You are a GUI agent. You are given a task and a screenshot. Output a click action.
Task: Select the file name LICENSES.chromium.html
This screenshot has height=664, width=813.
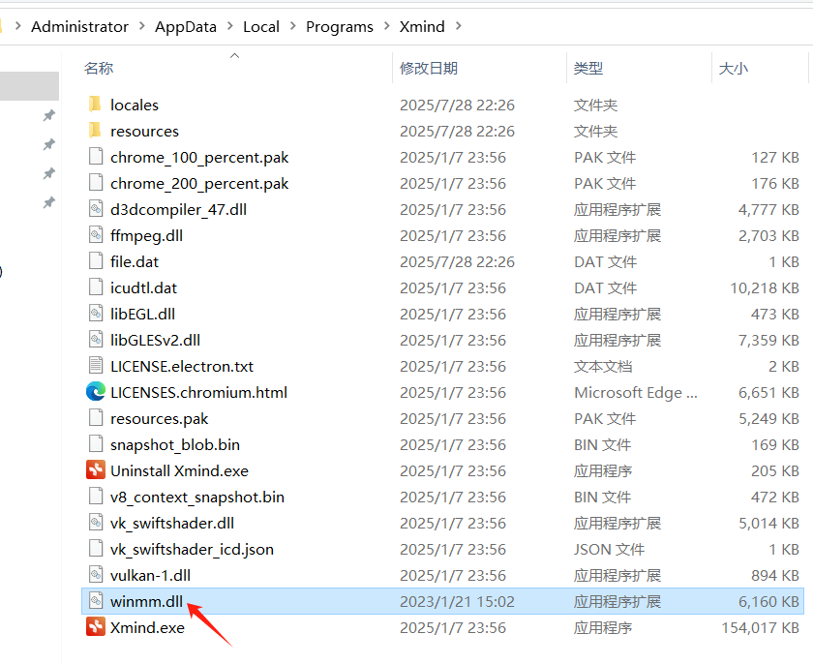(198, 392)
